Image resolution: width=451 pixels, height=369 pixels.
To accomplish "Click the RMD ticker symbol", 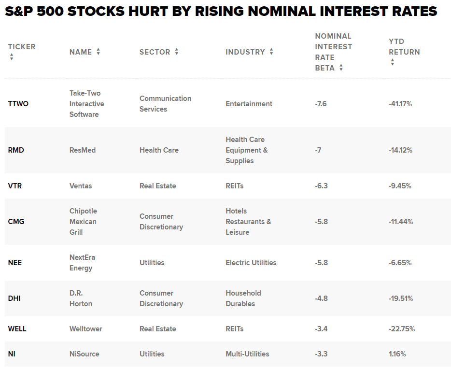I will 16,150.
